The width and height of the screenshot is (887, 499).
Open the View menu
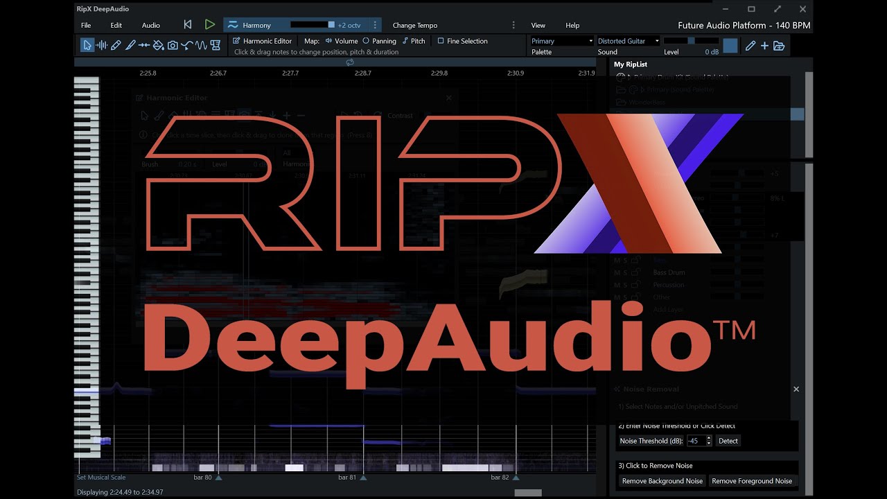(538, 25)
